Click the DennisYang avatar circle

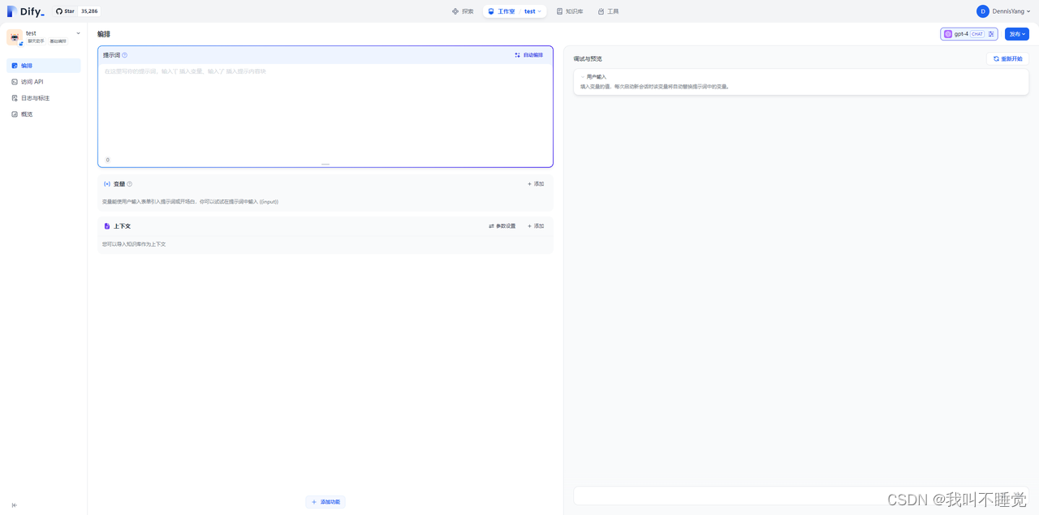(x=982, y=11)
